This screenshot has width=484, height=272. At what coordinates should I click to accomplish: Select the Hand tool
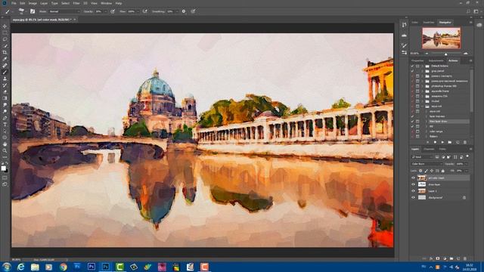pyautogui.click(x=5, y=144)
